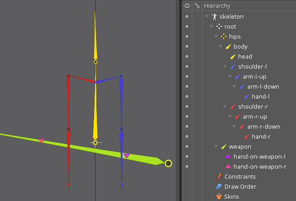This screenshot has height=201, width=296.
Task: Click the red hand-r bone icon
Action: coord(246,137)
